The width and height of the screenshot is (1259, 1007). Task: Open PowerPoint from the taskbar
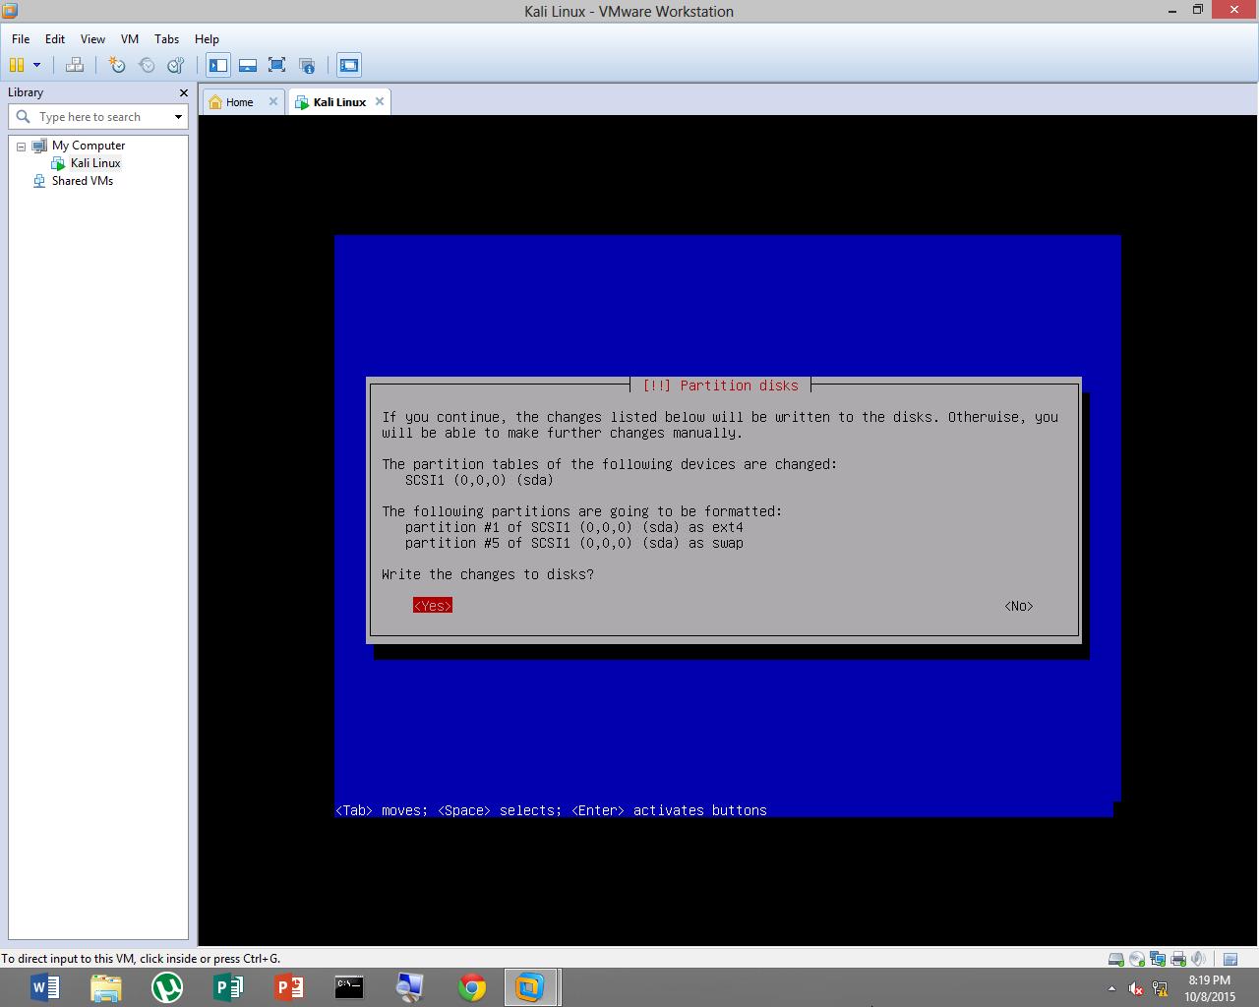point(289,986)
